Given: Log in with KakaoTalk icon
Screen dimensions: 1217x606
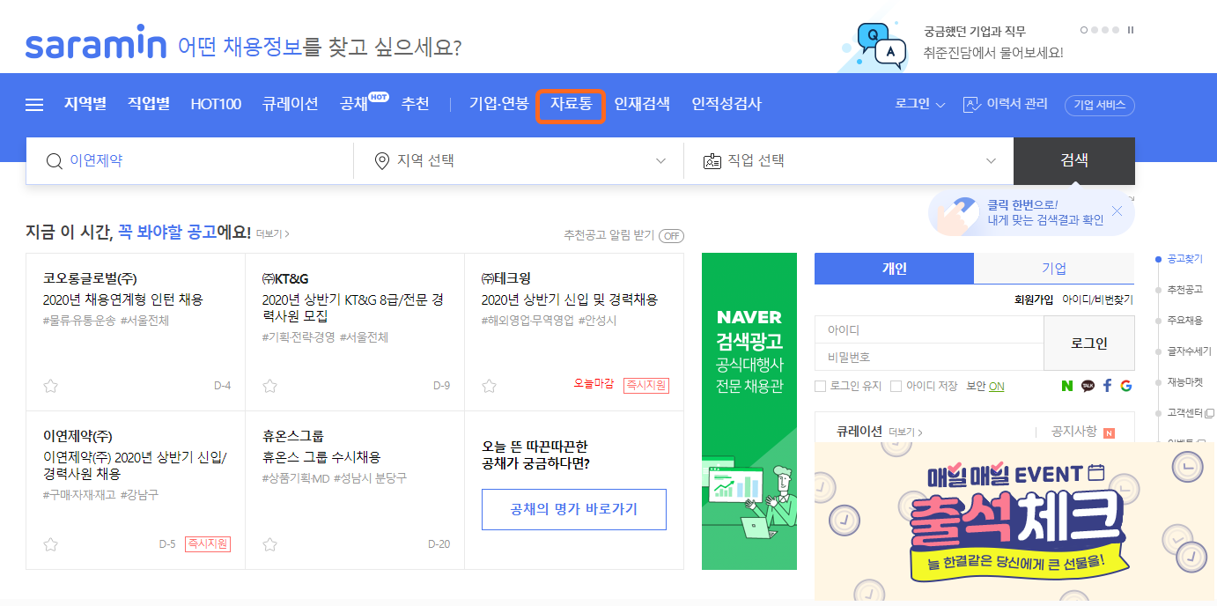Looking at the screenshot, I should [x=1088, y=386].
